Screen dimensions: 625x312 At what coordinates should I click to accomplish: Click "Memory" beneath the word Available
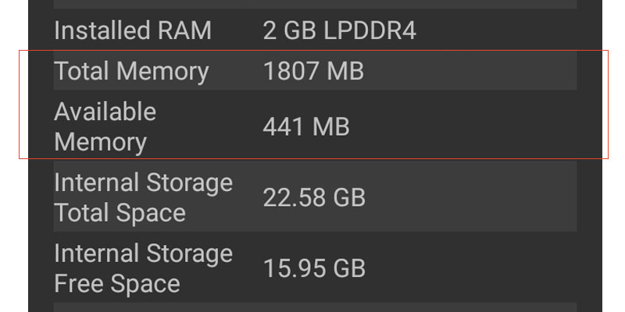[101, 143]
